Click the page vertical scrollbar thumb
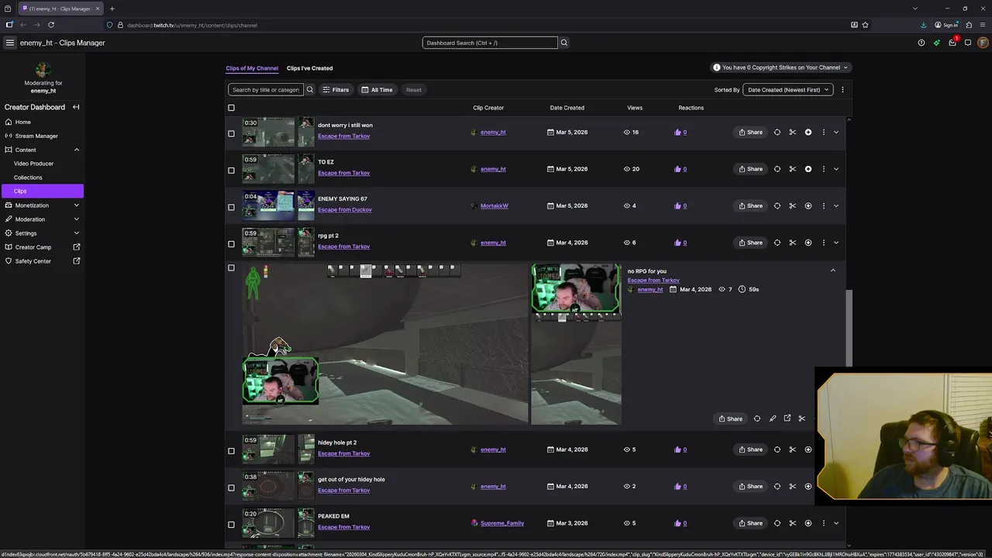The height and width of the screenshot is (558, 992). point(849,328)
